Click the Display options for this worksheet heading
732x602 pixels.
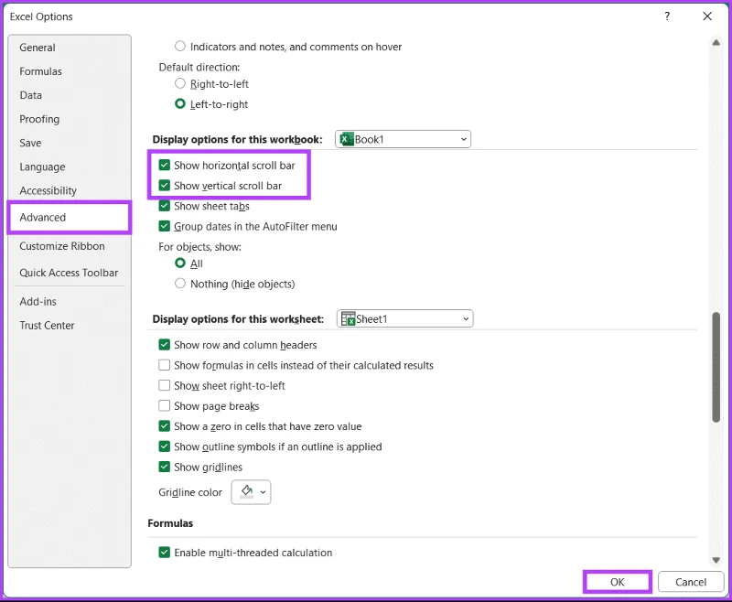(238, 318)
